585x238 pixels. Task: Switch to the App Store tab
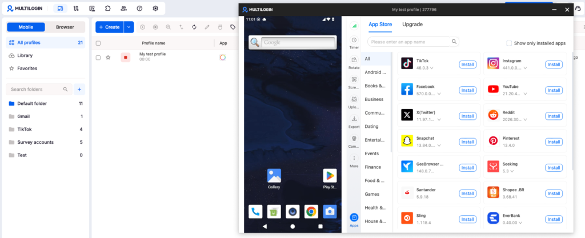(x=380, y=25)
